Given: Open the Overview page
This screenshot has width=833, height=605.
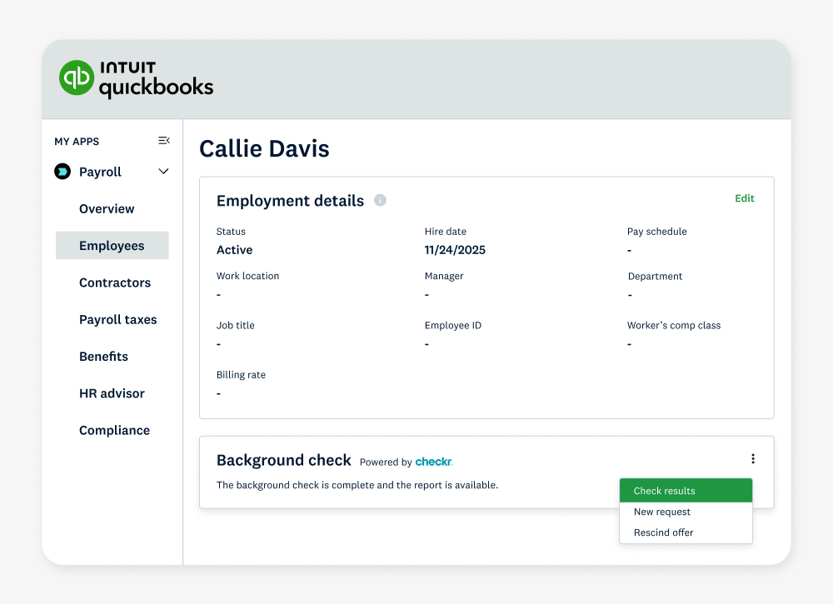Looking at the screenshot, I should point(107,209).
